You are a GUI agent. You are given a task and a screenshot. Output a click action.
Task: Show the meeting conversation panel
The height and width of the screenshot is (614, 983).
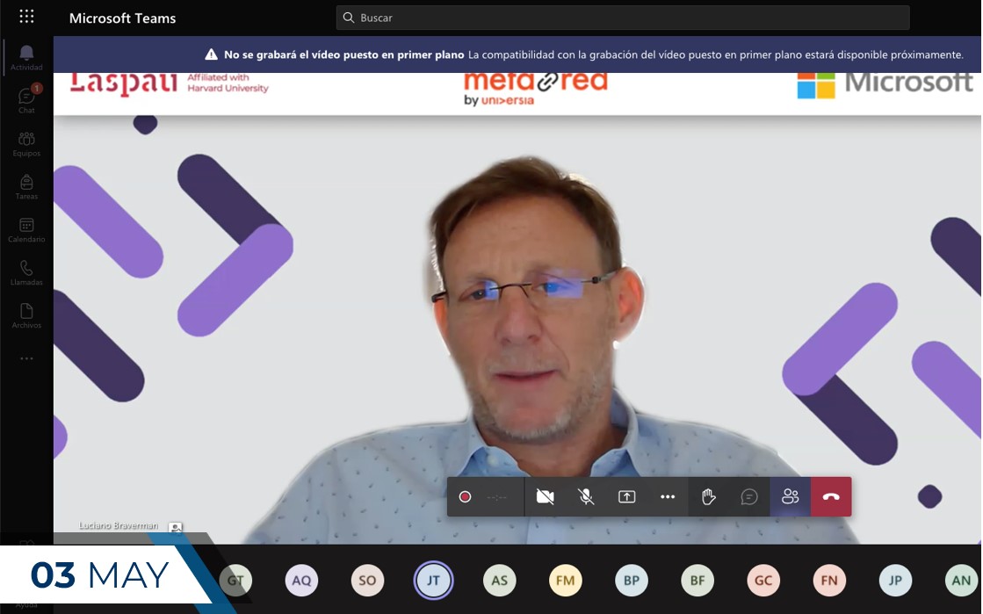[x=749, y=496]
